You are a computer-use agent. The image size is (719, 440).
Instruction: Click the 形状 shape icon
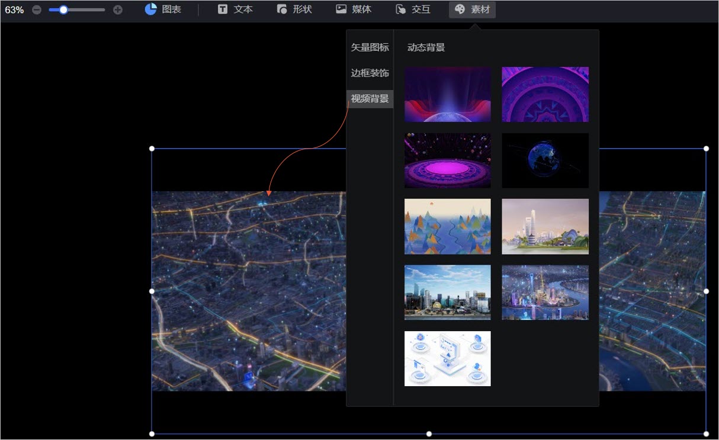[x=282, y=9]
